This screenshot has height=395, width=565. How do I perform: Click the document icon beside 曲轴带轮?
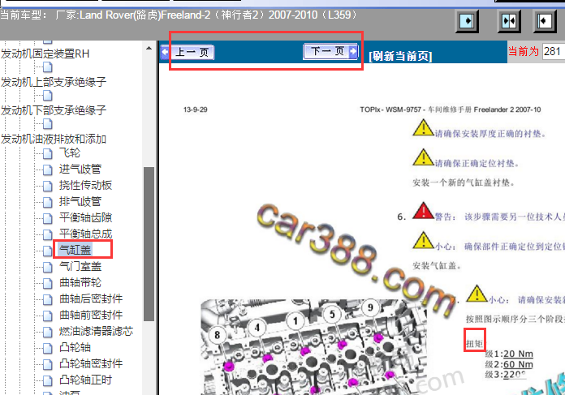coord(48,283)
